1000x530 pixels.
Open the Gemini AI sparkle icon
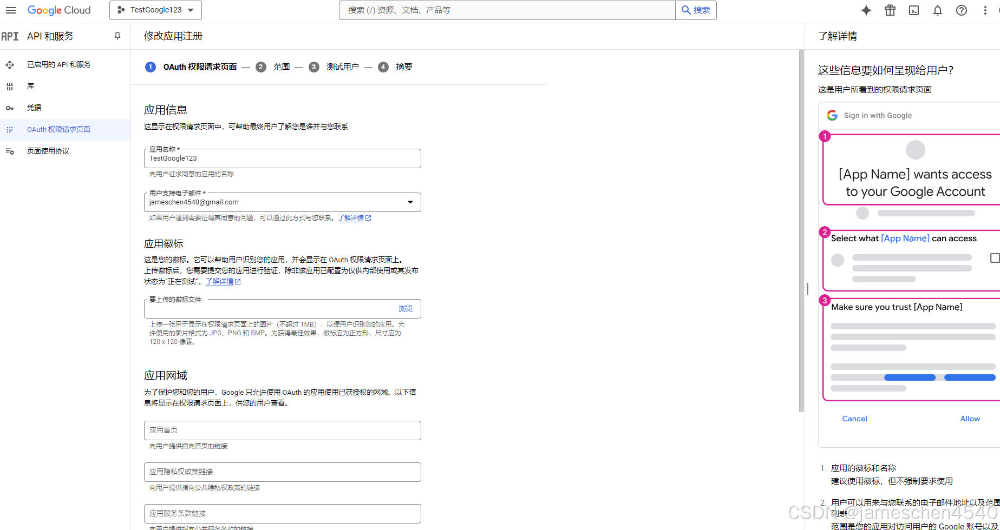point(866,10)
